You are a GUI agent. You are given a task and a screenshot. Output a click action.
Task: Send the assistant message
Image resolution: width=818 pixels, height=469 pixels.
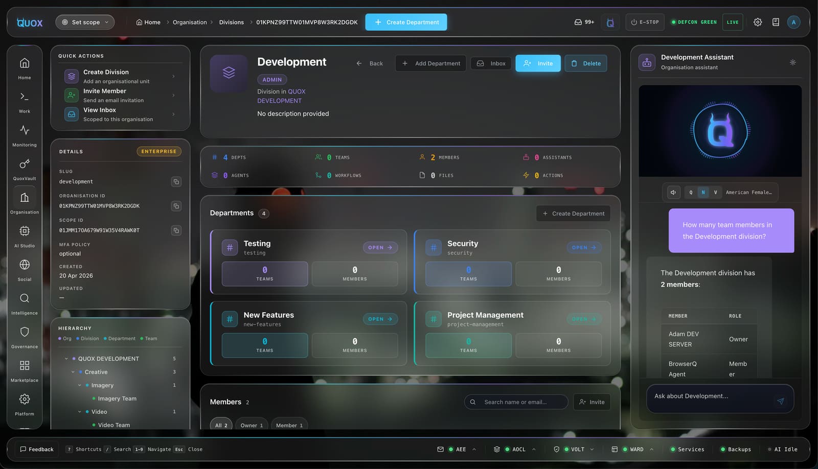pyautogui.click(x=781, y=401)
